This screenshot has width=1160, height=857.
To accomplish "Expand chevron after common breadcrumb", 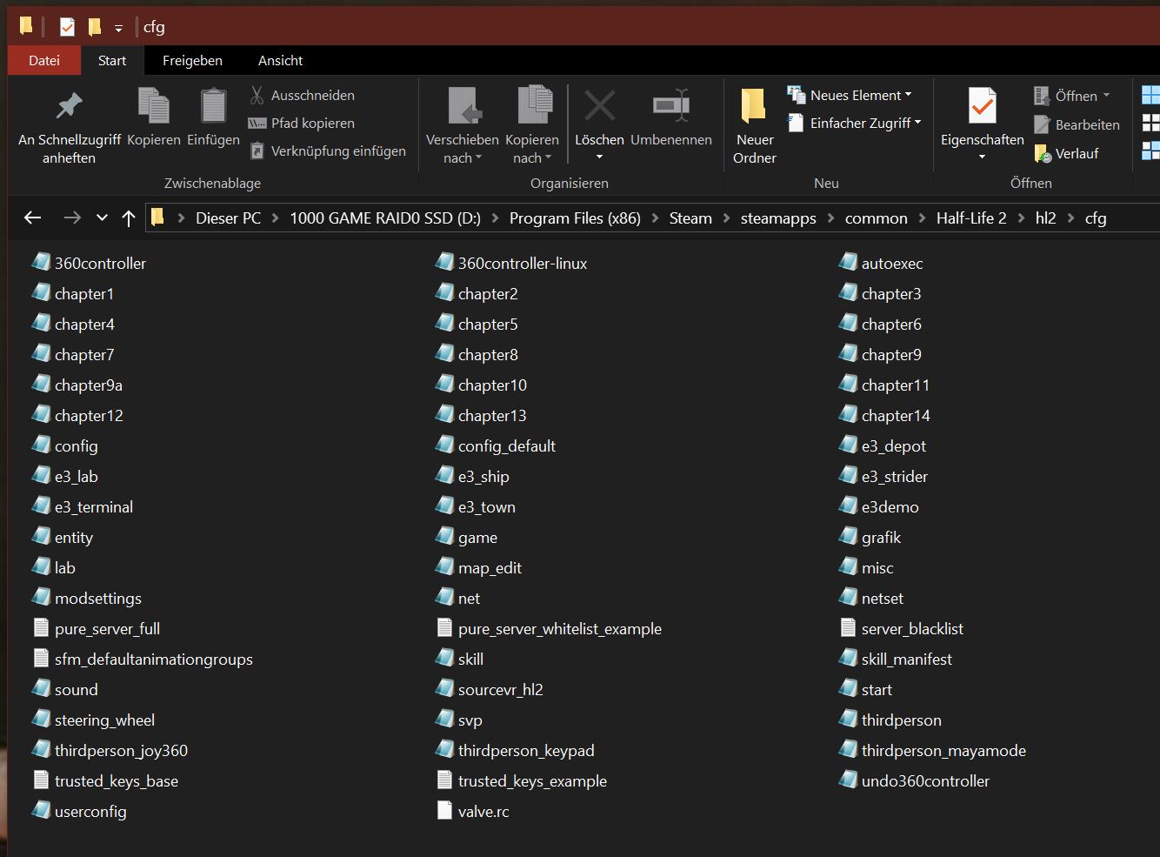I will 922,218.
